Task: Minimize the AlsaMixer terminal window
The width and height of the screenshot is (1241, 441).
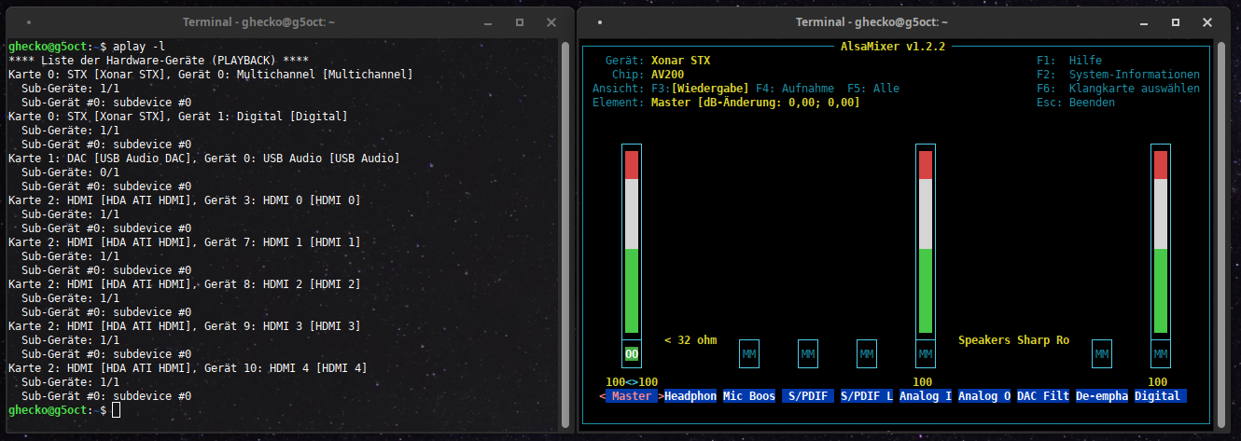Action: click(x=1144, y=21)
